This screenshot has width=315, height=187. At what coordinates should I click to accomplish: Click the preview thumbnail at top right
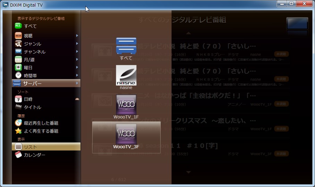(297, 24)
